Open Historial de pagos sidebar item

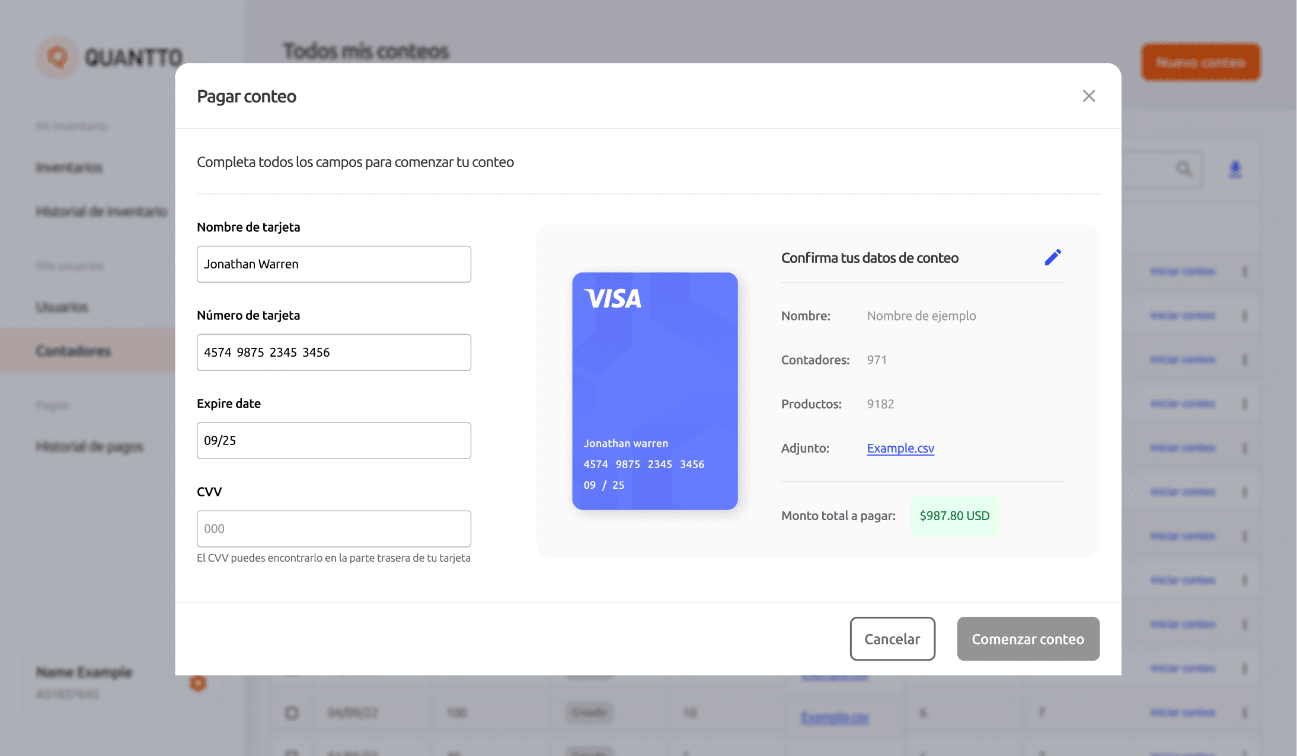click(90, 447)
